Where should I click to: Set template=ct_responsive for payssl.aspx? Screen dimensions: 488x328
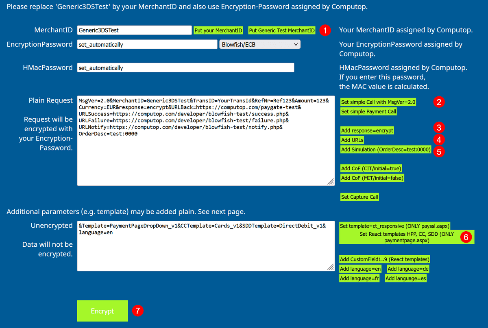[394, 226]
